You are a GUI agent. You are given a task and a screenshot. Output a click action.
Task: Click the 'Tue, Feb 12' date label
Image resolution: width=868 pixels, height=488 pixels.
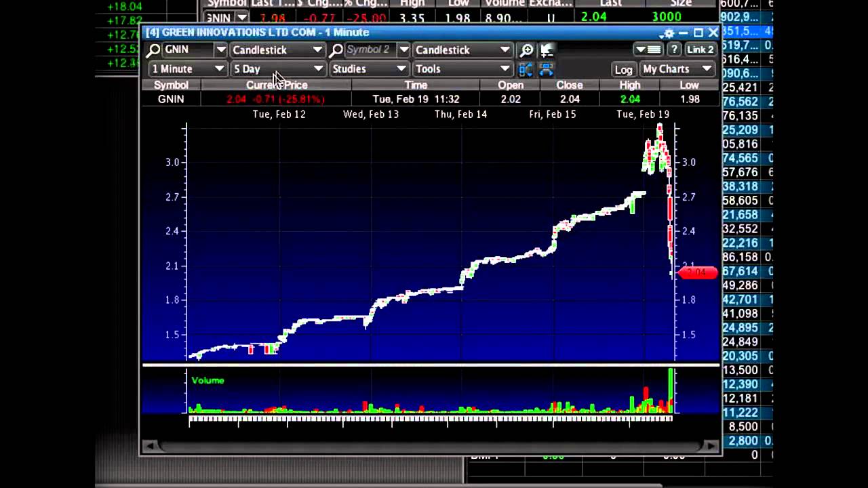pyautogui.click(x=279, y=114)
